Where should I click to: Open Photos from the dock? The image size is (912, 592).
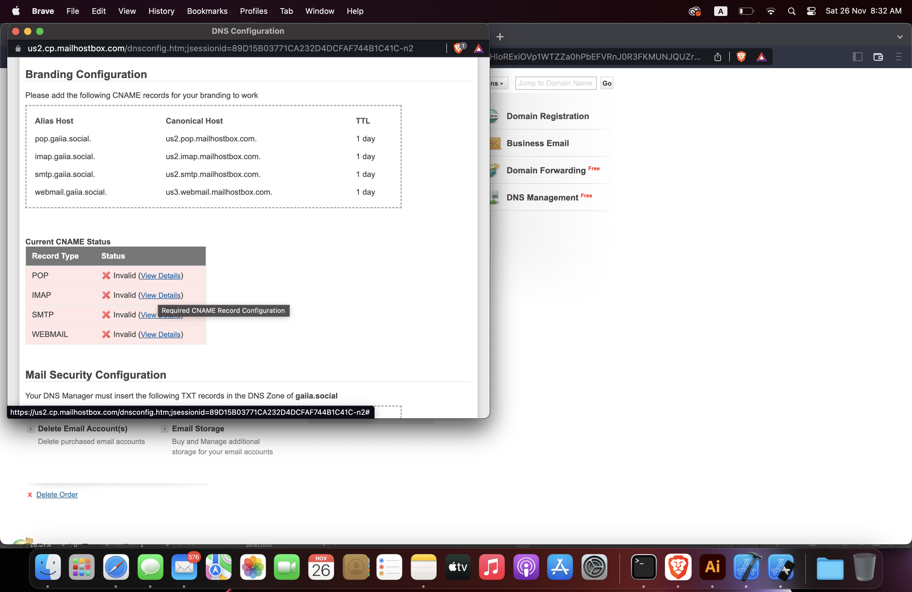pos(253,567)
